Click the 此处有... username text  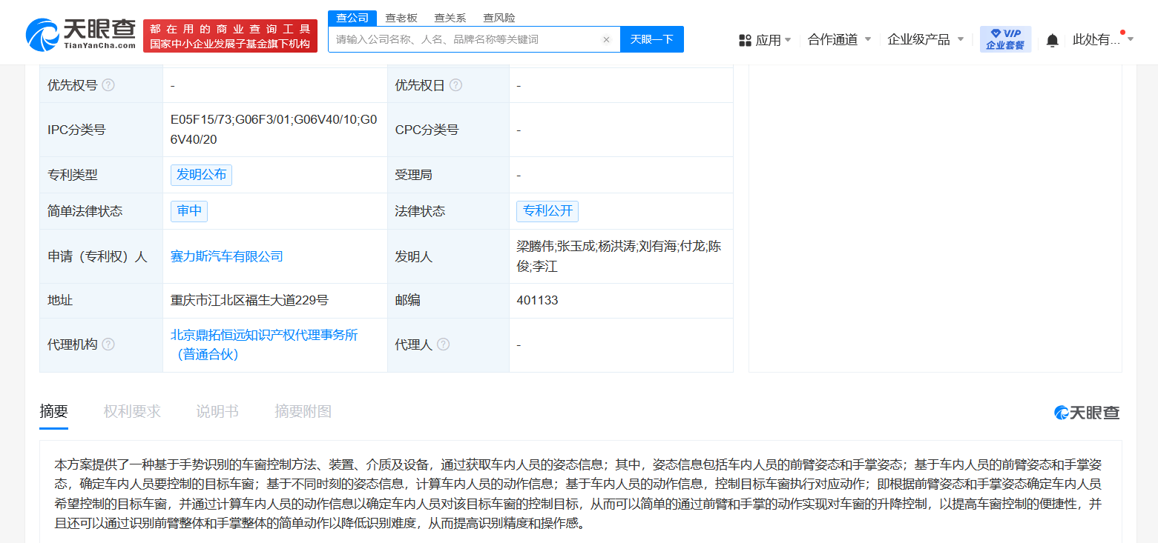(x=1096, y=39)
